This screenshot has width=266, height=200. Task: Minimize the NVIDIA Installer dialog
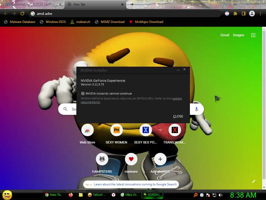pos(178,70)
